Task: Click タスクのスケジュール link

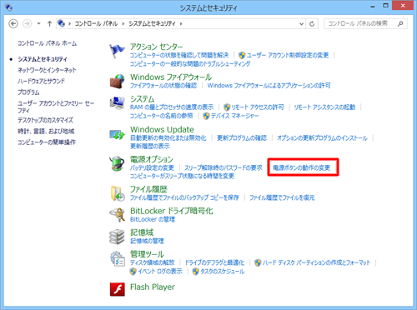Action: 223,271
